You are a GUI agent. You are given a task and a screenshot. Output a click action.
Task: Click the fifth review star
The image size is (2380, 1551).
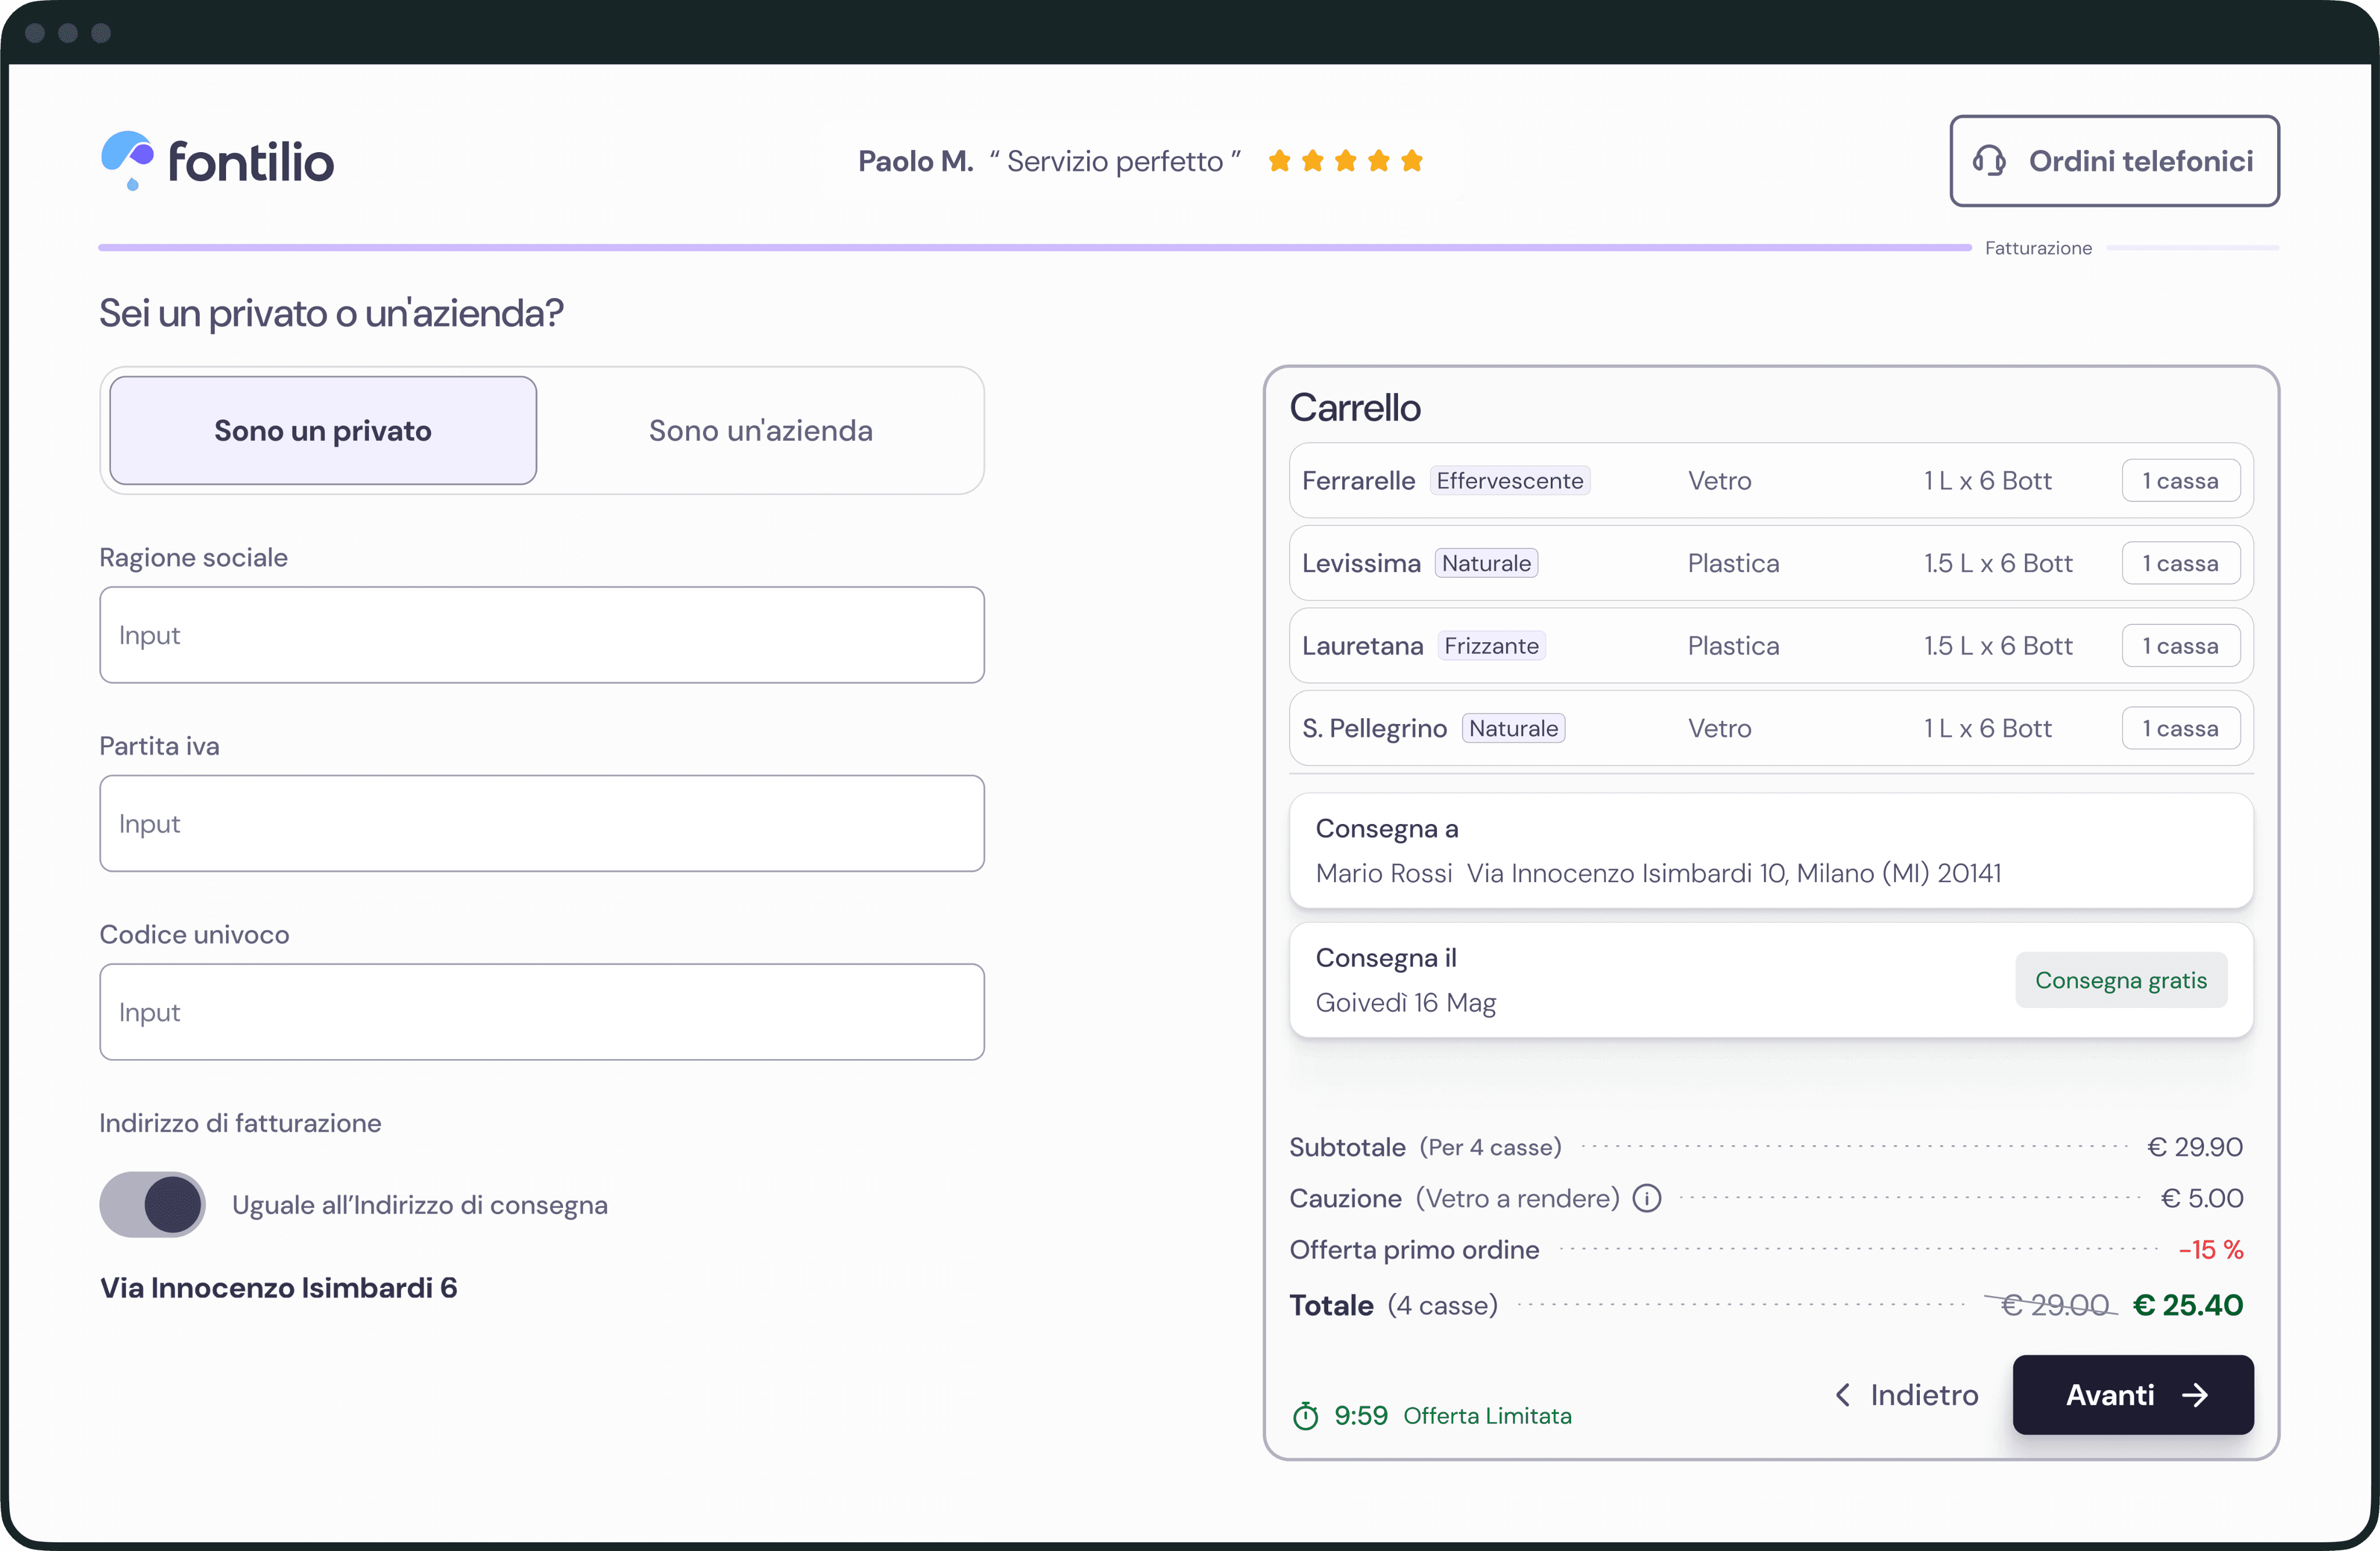click(x=1412, y=161)
